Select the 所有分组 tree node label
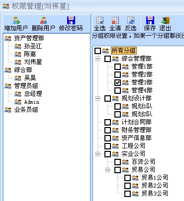 point(124,51)
